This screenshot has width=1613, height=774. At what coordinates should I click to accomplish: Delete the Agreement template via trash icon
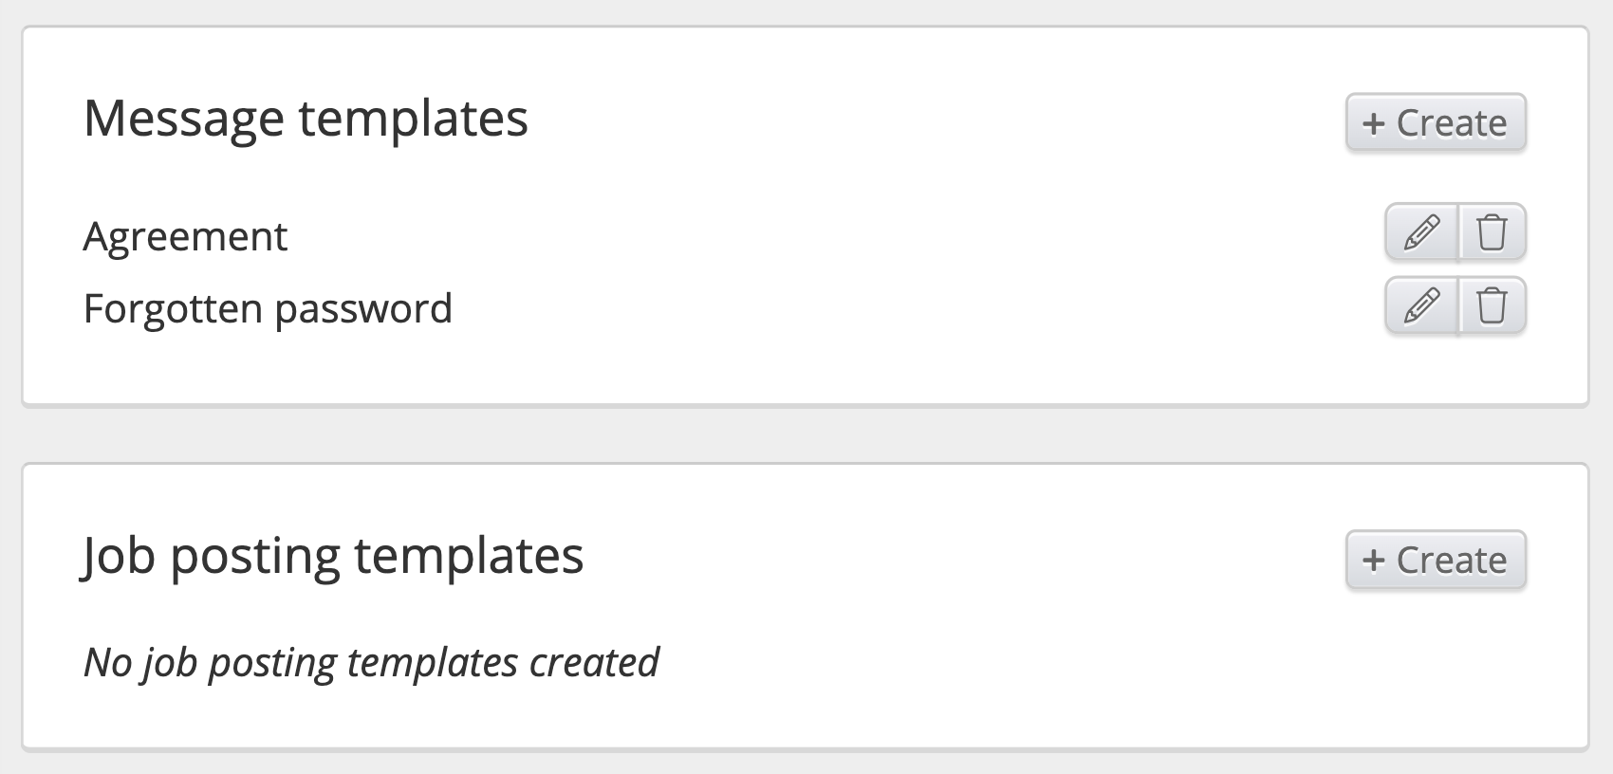pyautogui.click(x=1492, y=232)
